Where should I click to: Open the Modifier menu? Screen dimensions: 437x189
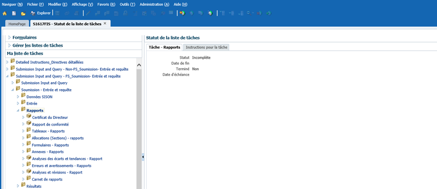pyautogui.click(x=58, y=5)
